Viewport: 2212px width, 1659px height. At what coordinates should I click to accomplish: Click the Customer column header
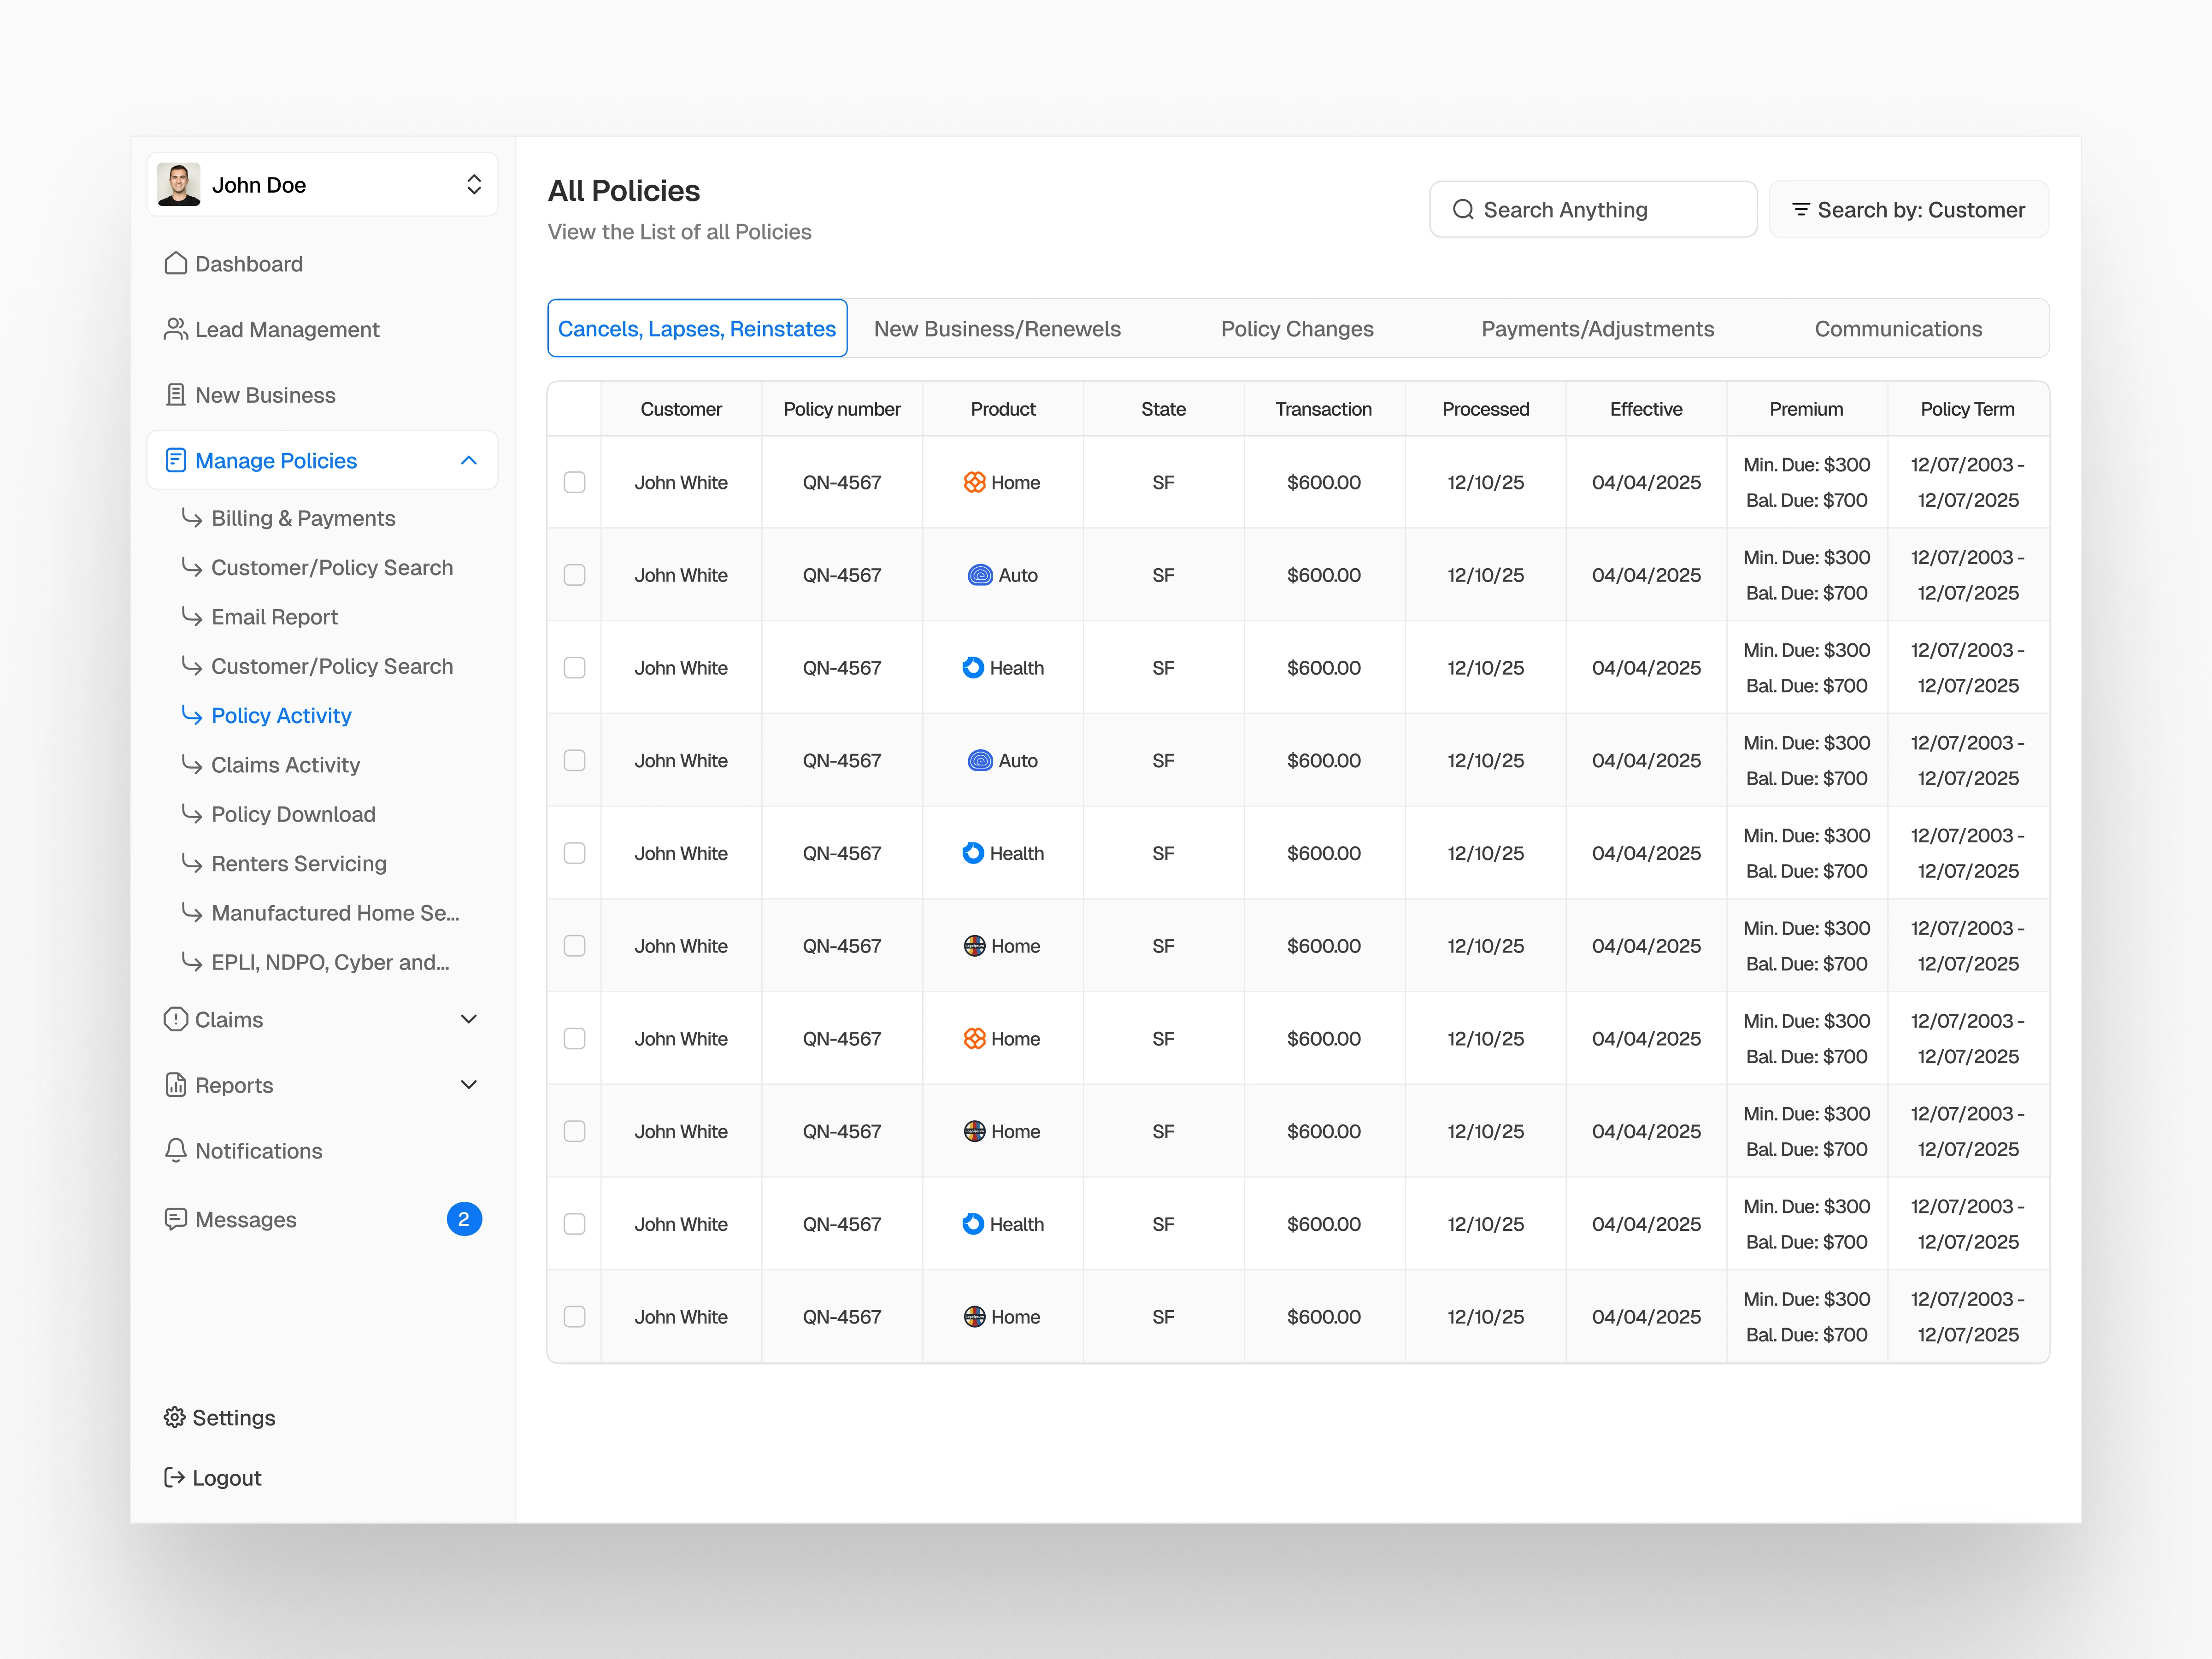[x=681, y=409]
